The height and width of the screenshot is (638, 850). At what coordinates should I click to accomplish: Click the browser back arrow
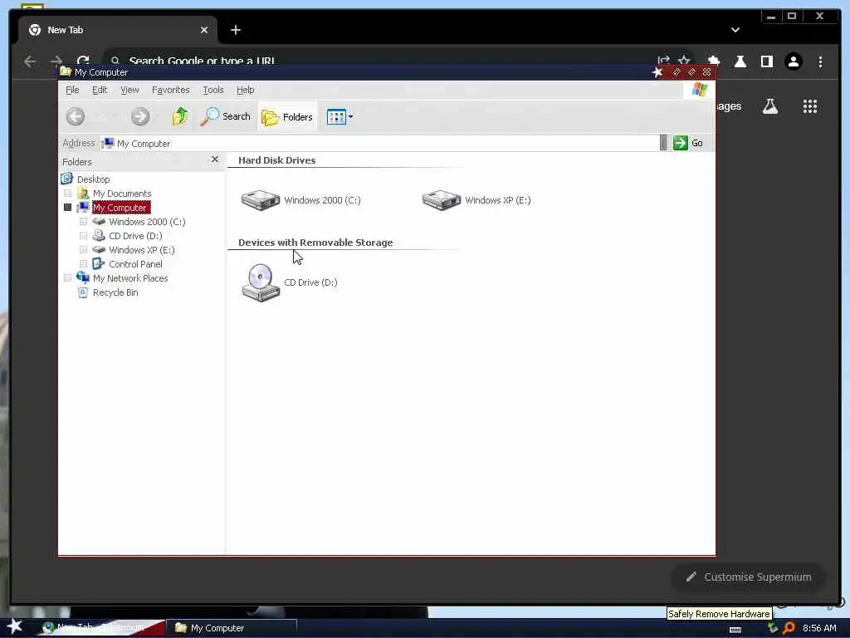pyautogui.click(x=30, y=61)
